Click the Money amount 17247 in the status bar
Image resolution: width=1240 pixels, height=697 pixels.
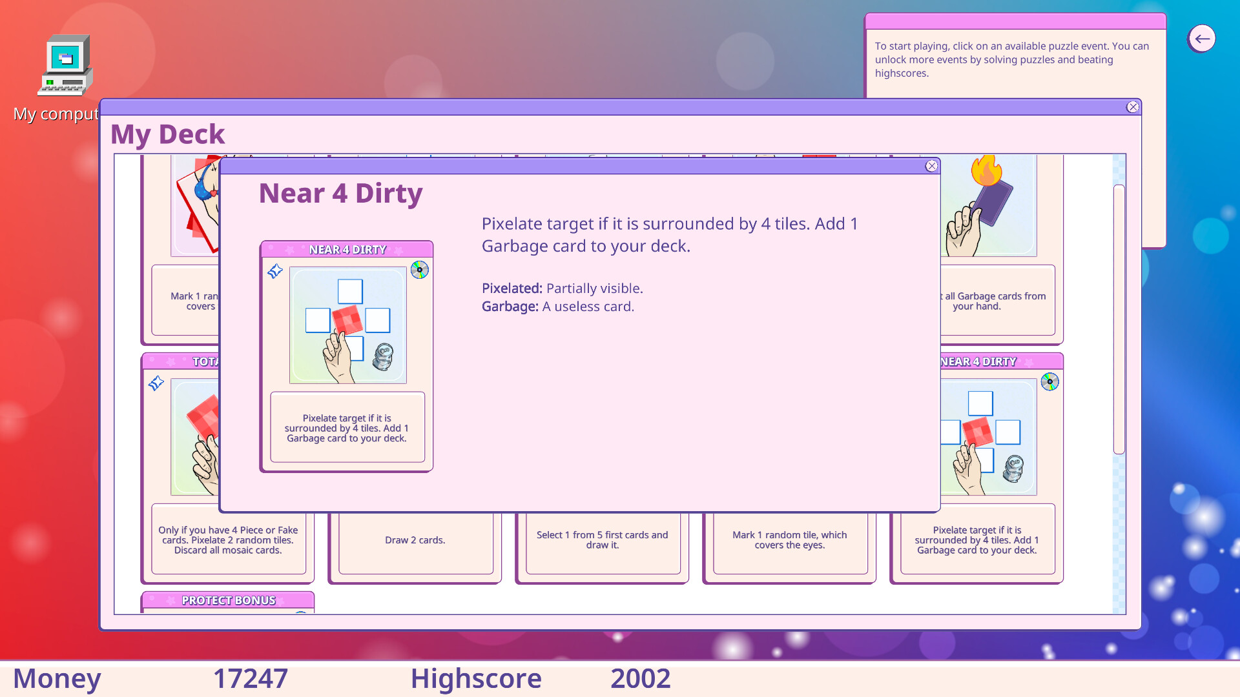coord(251,678)
